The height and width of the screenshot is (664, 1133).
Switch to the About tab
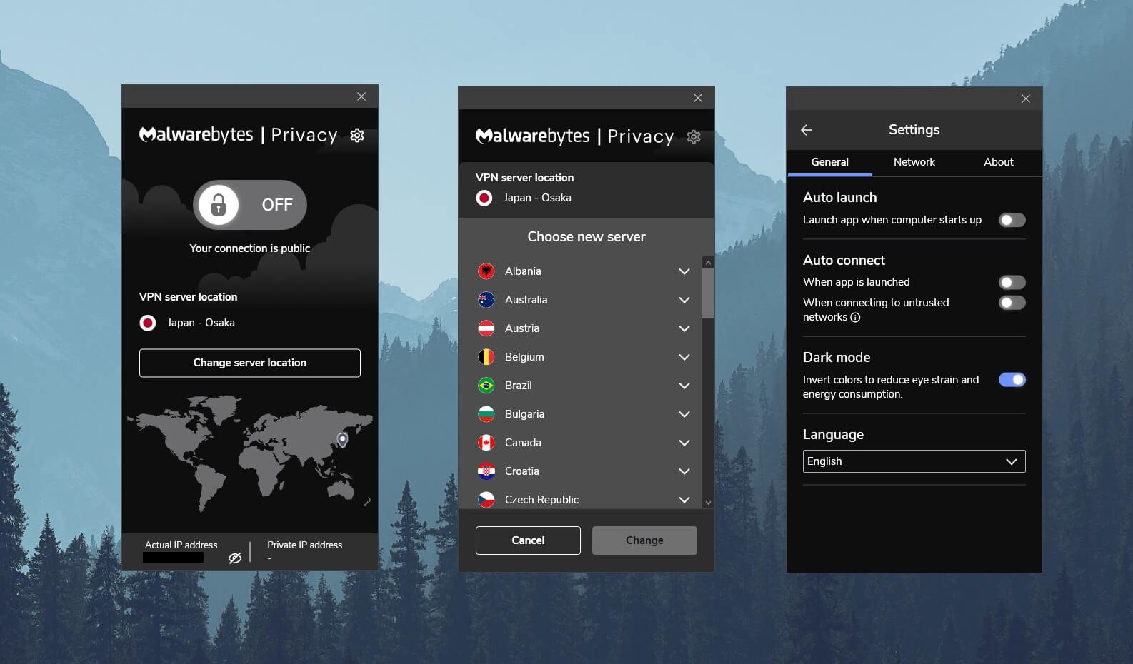tap(998, 162)
